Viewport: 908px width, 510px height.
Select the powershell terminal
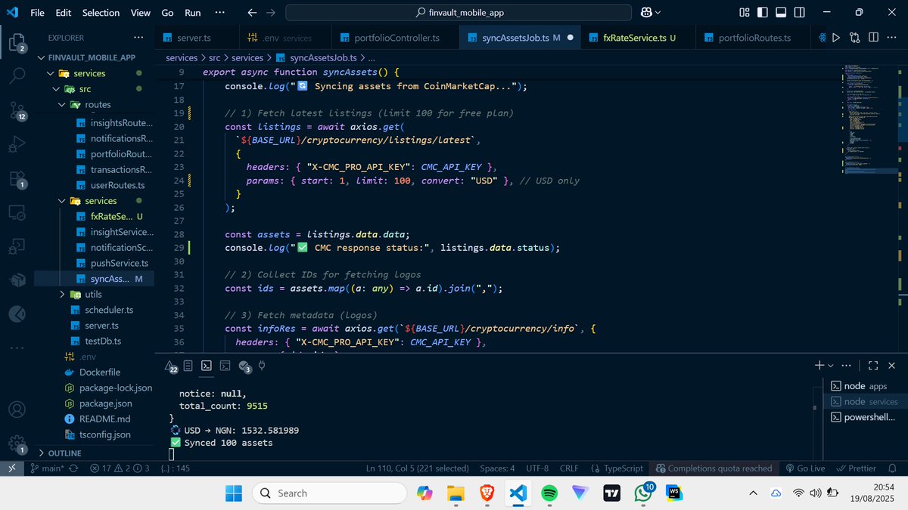865,417
